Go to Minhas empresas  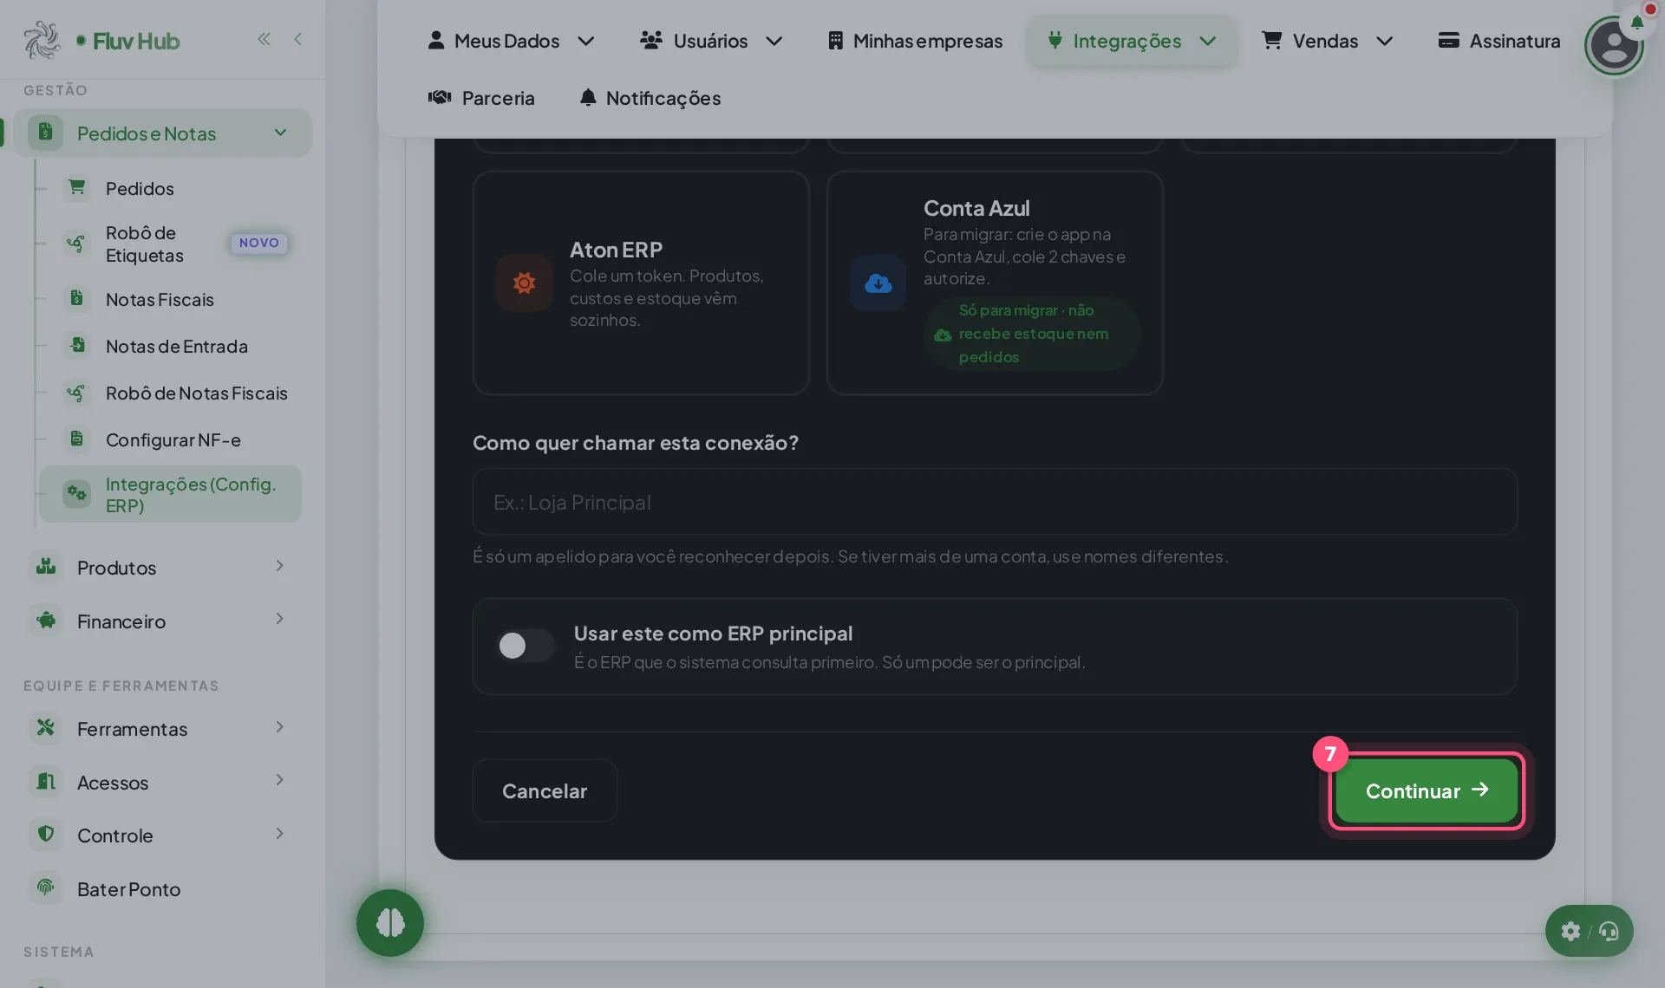916,41
